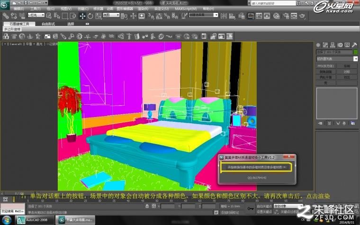Open the 选定对象 key filter dropdown
Screen dimensions: 360x225
point(288,206)
